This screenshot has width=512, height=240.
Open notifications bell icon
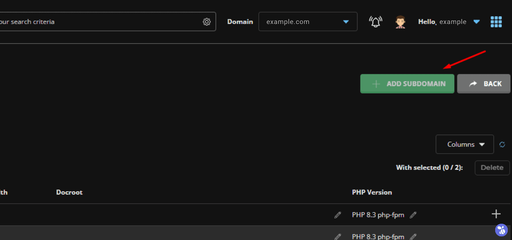(x=376, y=22)
